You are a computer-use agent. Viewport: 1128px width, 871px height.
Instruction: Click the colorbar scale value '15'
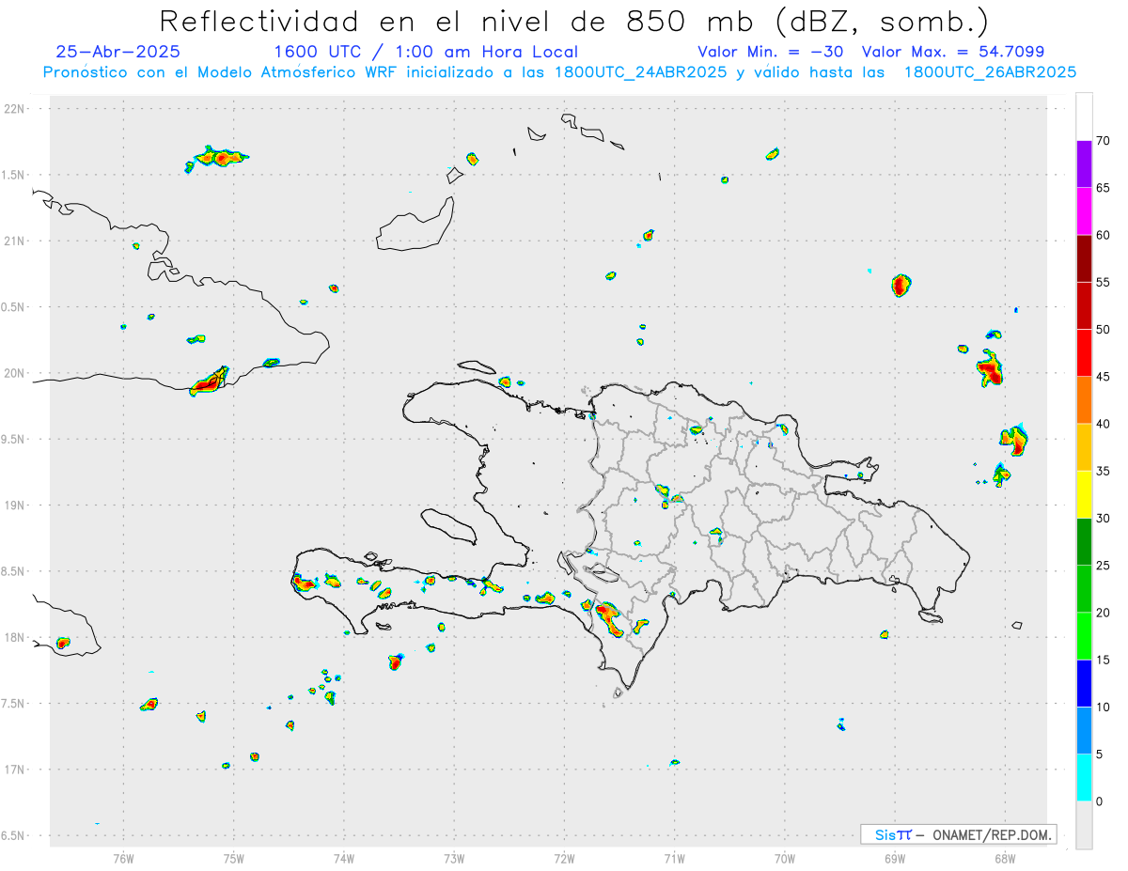[x=1104, y=660]
